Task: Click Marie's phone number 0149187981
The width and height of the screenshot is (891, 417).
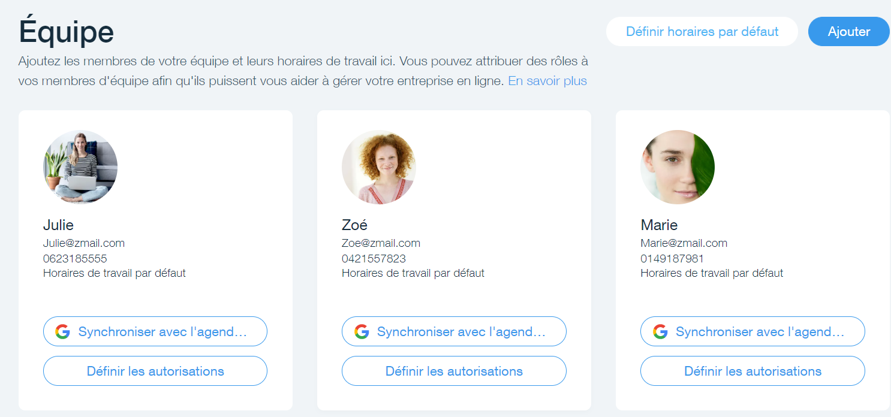Action: [672, 259]
